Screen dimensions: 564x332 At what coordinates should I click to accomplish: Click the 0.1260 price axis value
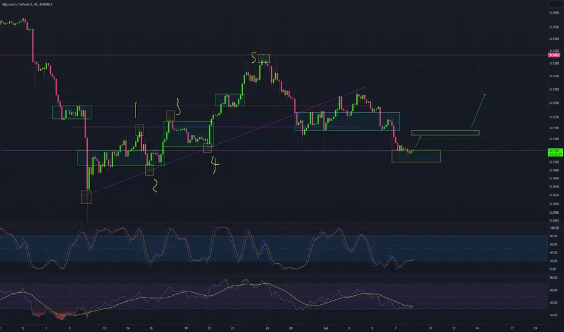click(x=554, y=103)
